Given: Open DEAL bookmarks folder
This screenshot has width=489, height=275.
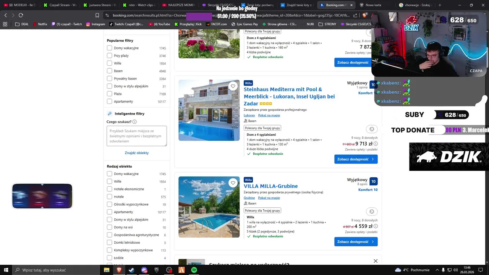Looking at the screenshot, I should [21, 24].
